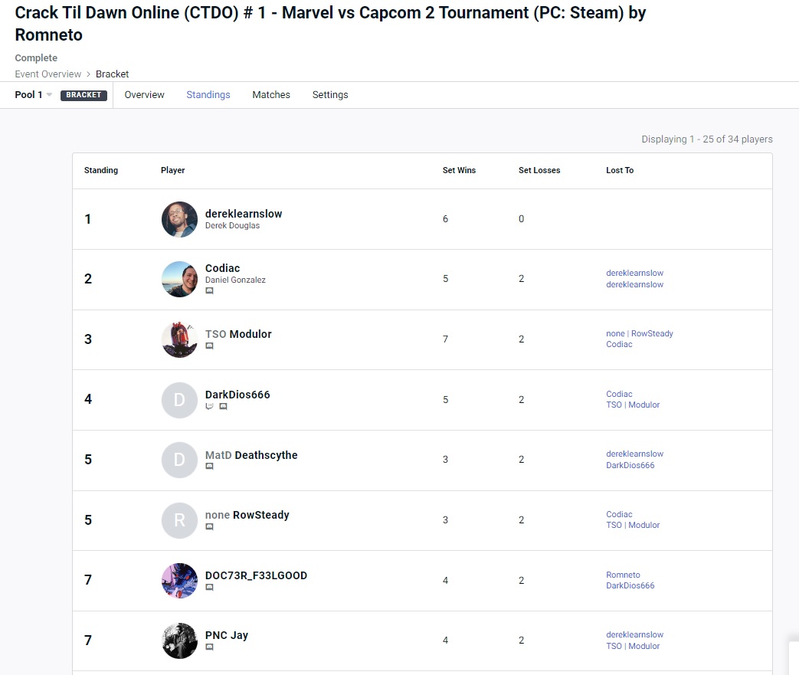Click none RowSteady's R avatar

pyautogui.click(x=179, y=520)
